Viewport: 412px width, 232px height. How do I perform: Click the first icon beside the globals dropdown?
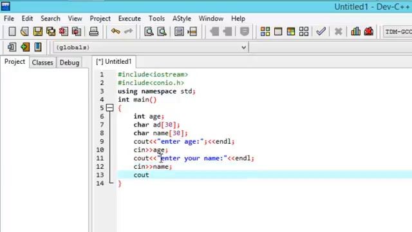[12, 47]
